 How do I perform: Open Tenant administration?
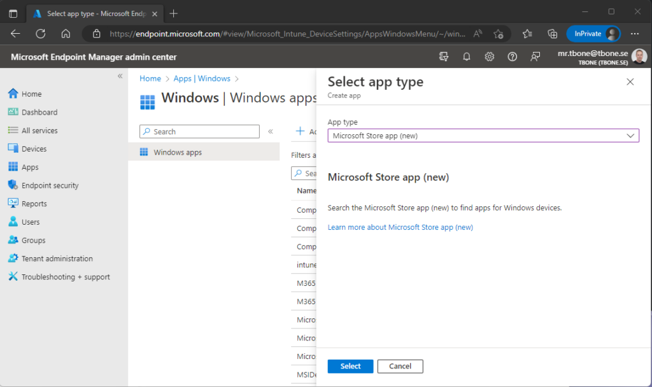click(x=50, y=258)
